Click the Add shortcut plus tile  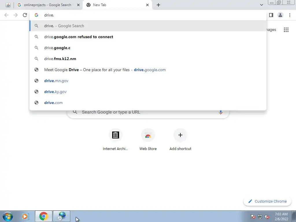coord(180,140)
